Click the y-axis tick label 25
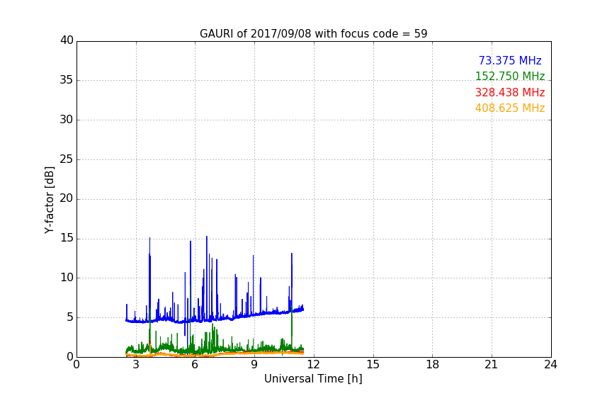The height and width of the screenshot is (408, 612). (67, 159)
